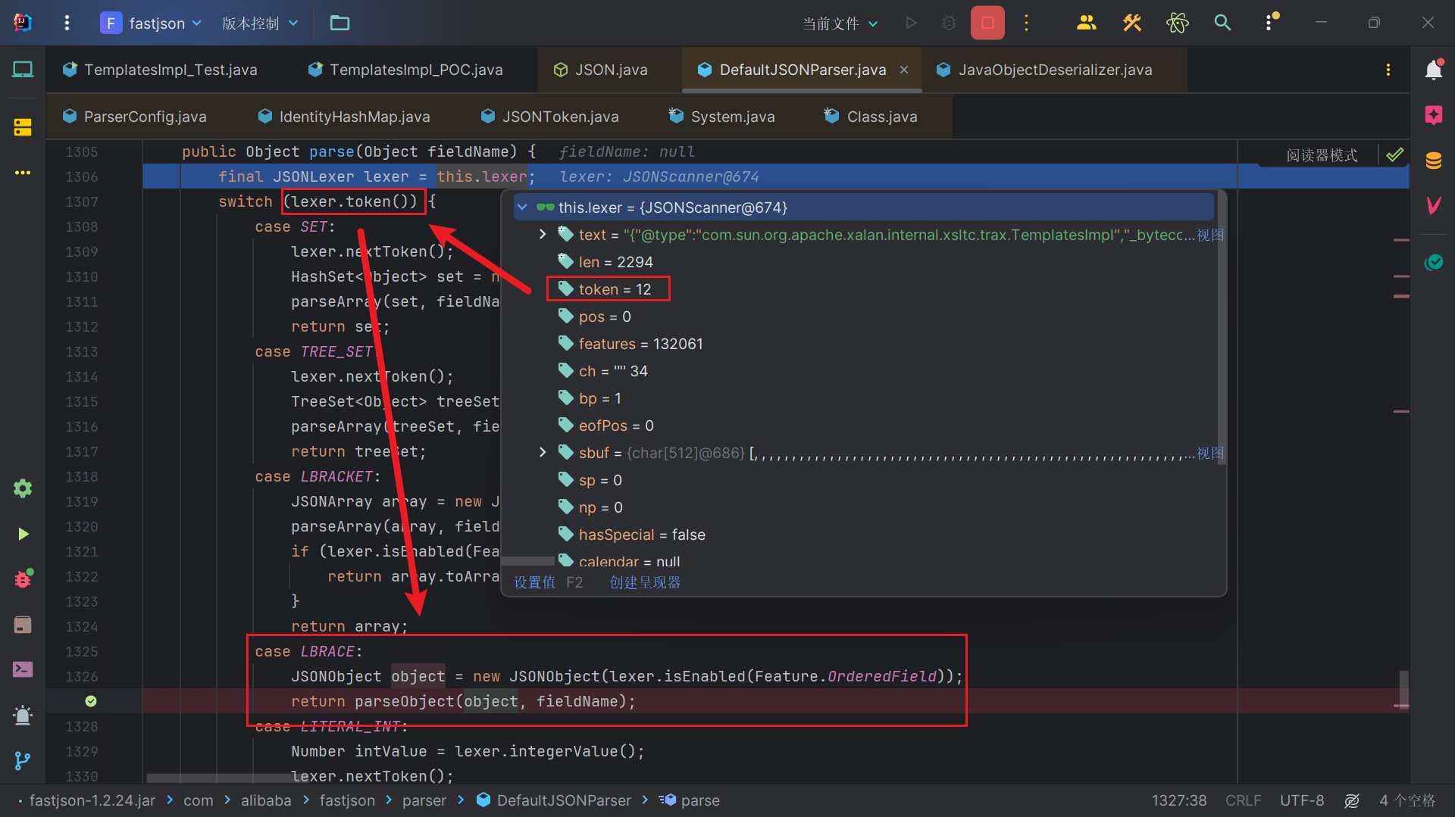This screenshot has height=817, width=1455.
Task: Open IDE settings and updates icon
Action: pos(1270,23)
